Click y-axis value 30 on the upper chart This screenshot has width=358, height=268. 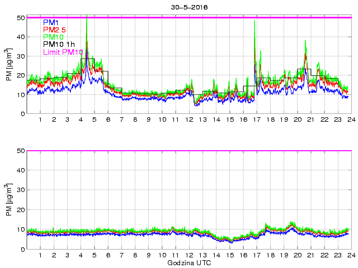pos(21,56)
